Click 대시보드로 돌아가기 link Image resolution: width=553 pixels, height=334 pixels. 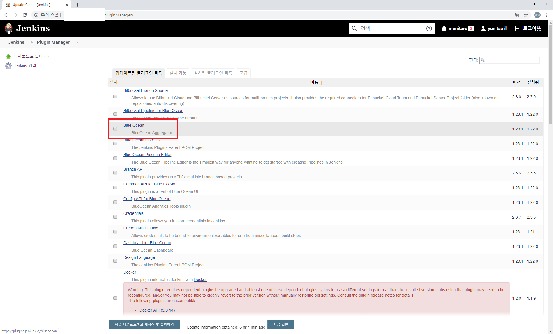(x=32, y=56)
